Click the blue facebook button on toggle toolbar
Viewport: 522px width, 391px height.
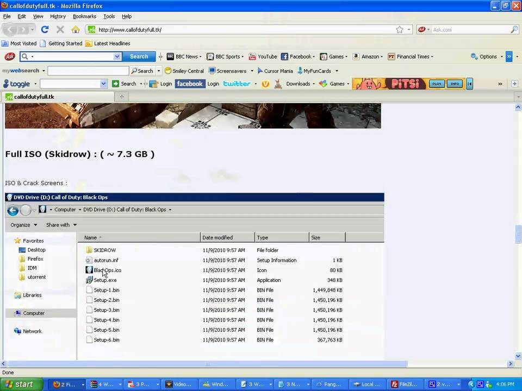coord(190,84)
